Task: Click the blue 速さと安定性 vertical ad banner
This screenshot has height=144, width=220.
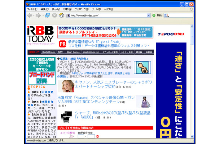Action: 171,90
